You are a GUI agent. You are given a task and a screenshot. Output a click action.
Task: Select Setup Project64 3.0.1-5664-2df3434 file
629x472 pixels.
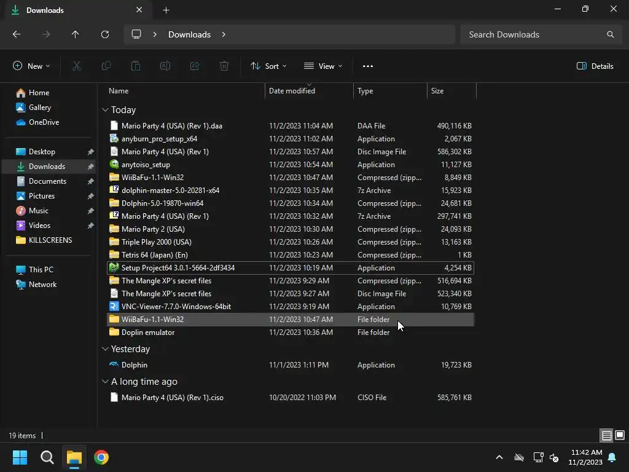[291, 268]
